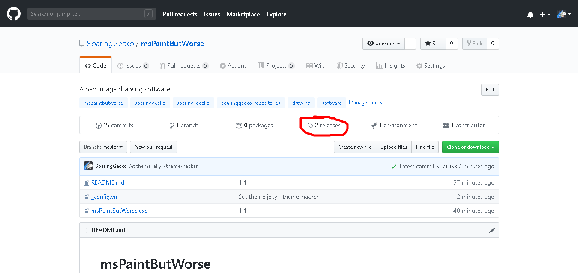Open the software topic tag
This screenshot has height=273, width=578.
(332, 103)
